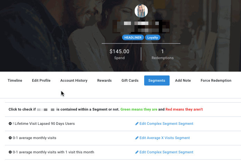241x161 pixels.
Task: Check membership in Lifetime Visit Lapsed 90 Days Users
Action: [44, 123]
